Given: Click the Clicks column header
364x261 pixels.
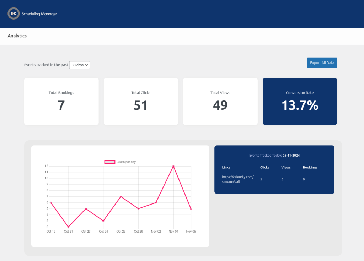Looking at the screenshot, I should (x=264, y=167).
